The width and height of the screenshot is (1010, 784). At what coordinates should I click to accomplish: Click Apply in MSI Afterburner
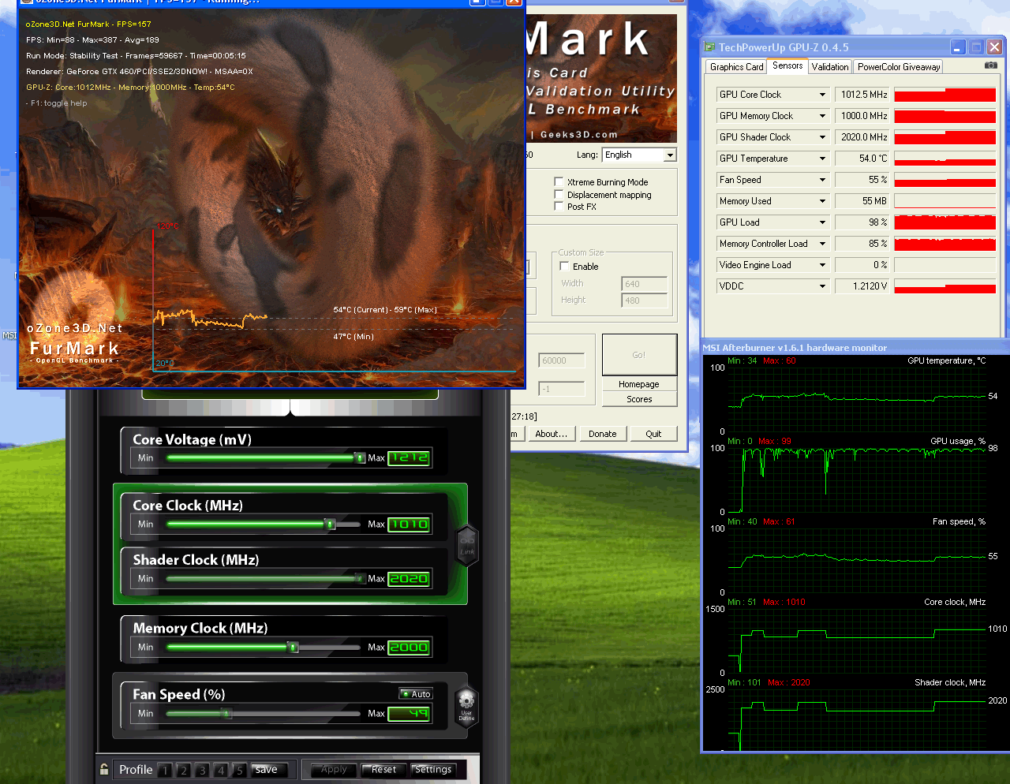334,770
